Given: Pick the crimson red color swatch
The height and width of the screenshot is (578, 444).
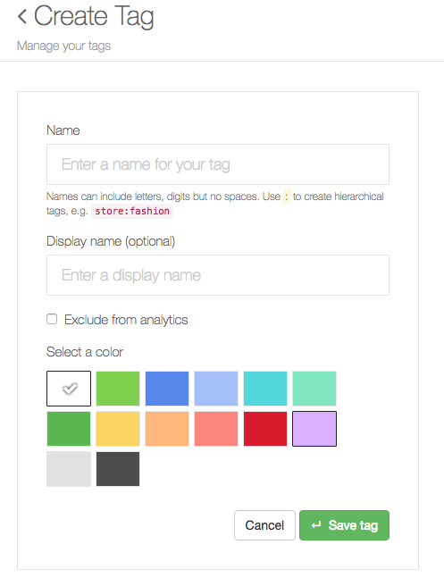Looking at the screenshot, I should point(265,429).
